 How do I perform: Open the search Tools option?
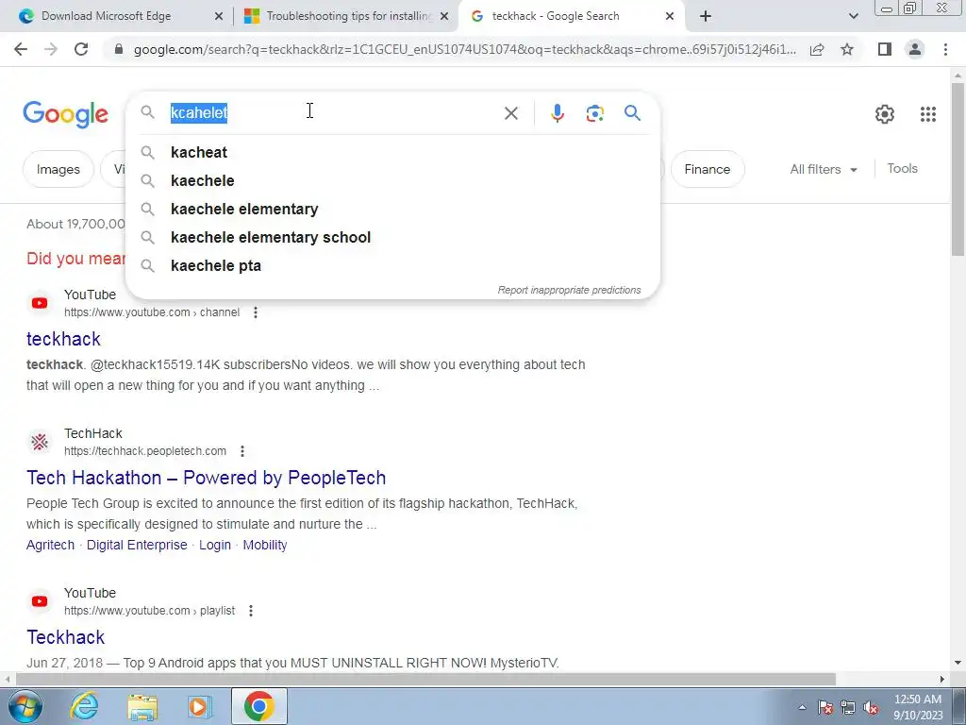(x=902, y=168)
